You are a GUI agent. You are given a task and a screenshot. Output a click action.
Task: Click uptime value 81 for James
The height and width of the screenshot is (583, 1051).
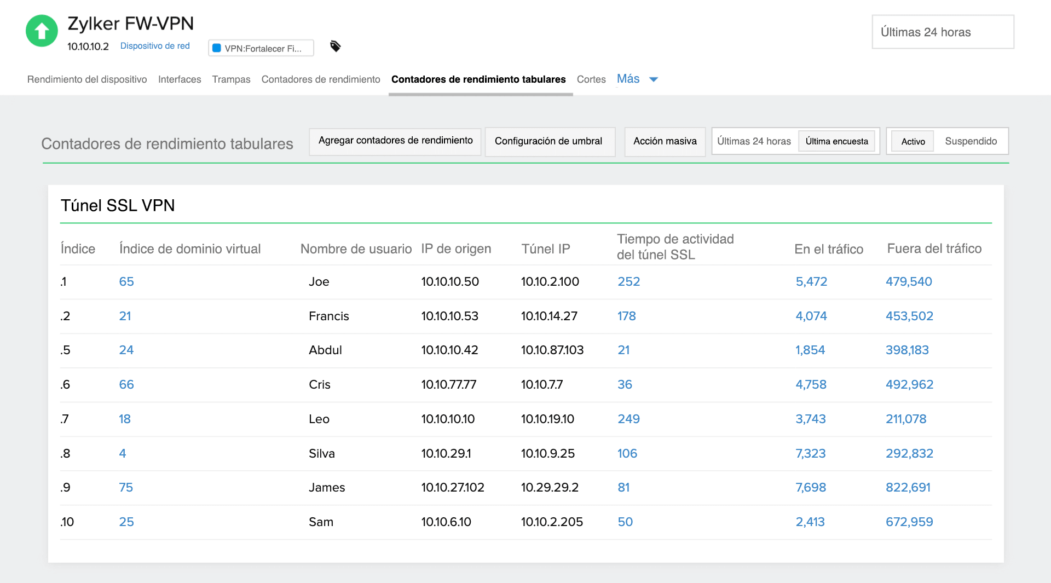[623, 488]
